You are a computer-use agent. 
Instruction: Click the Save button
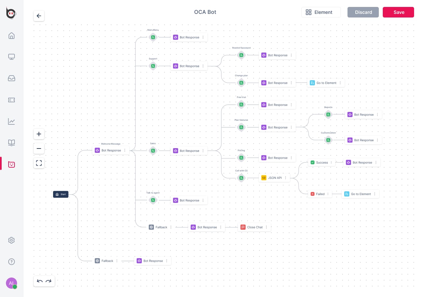398,12
